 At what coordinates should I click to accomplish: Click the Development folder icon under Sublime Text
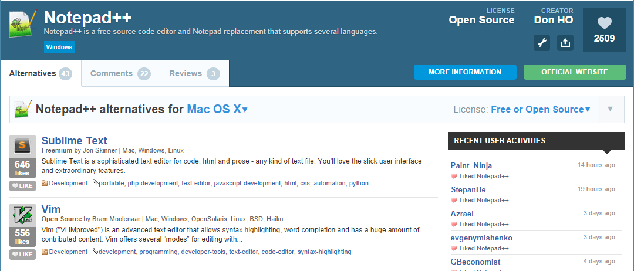click(x=45, y=184)
